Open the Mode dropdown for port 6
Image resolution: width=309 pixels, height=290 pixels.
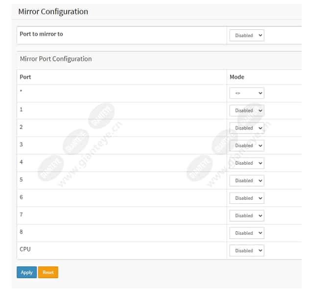pos(247,198)
